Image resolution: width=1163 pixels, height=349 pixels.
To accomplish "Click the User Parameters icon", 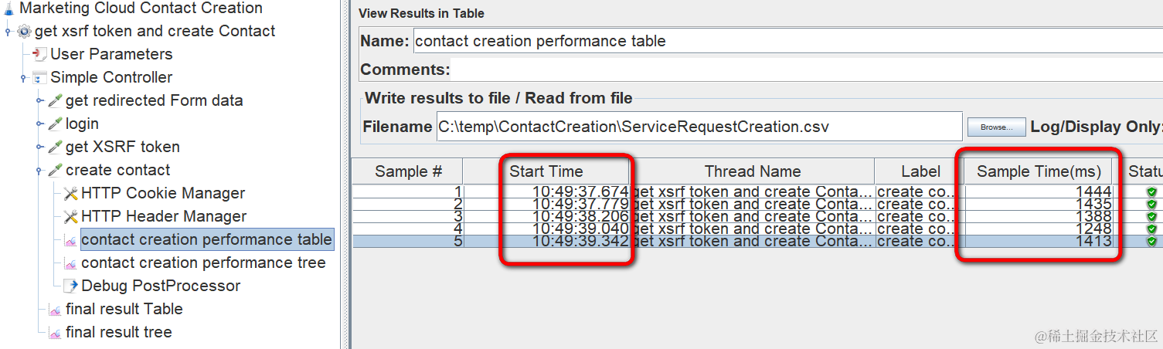I will (x=39, y=54).
